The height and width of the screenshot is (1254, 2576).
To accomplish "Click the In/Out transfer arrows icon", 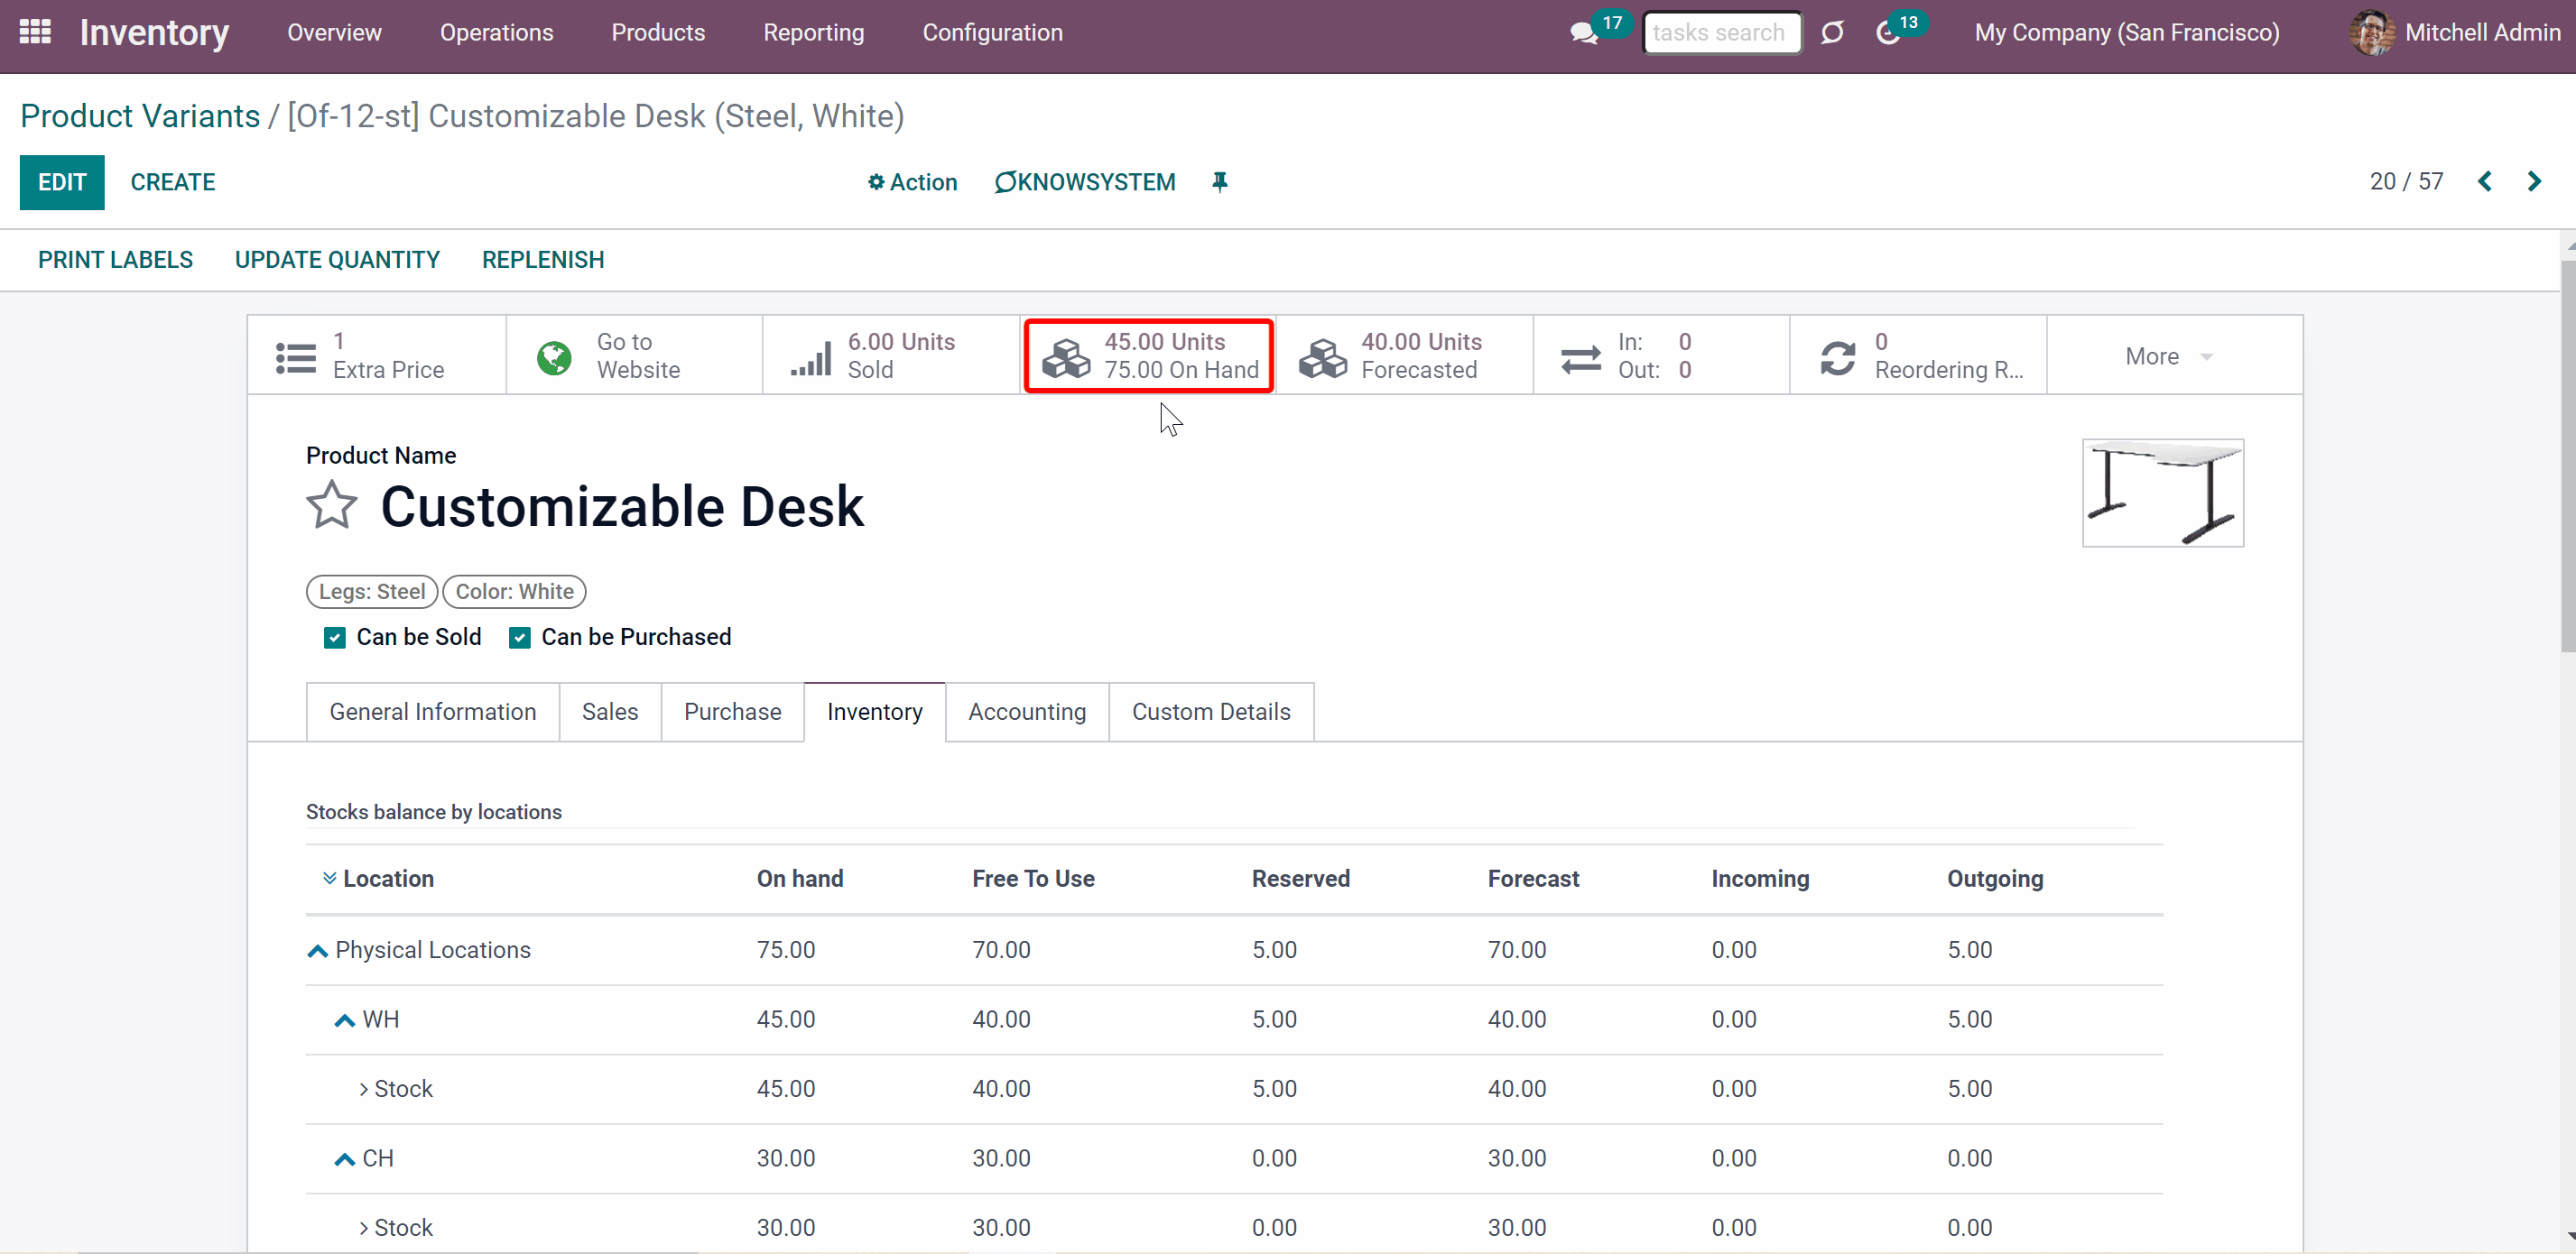I will (1581, 358).
